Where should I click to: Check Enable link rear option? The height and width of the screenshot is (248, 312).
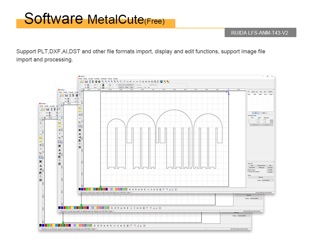tap(149, 85)
